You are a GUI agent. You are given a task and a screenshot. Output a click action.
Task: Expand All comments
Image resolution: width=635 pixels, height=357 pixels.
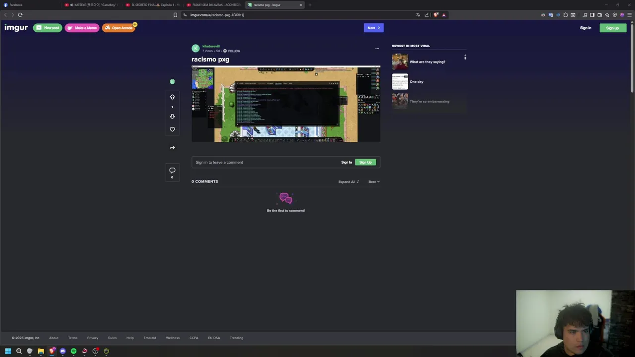coord(349,181)
